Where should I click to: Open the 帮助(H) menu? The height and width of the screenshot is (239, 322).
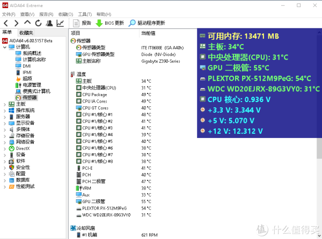104,14
